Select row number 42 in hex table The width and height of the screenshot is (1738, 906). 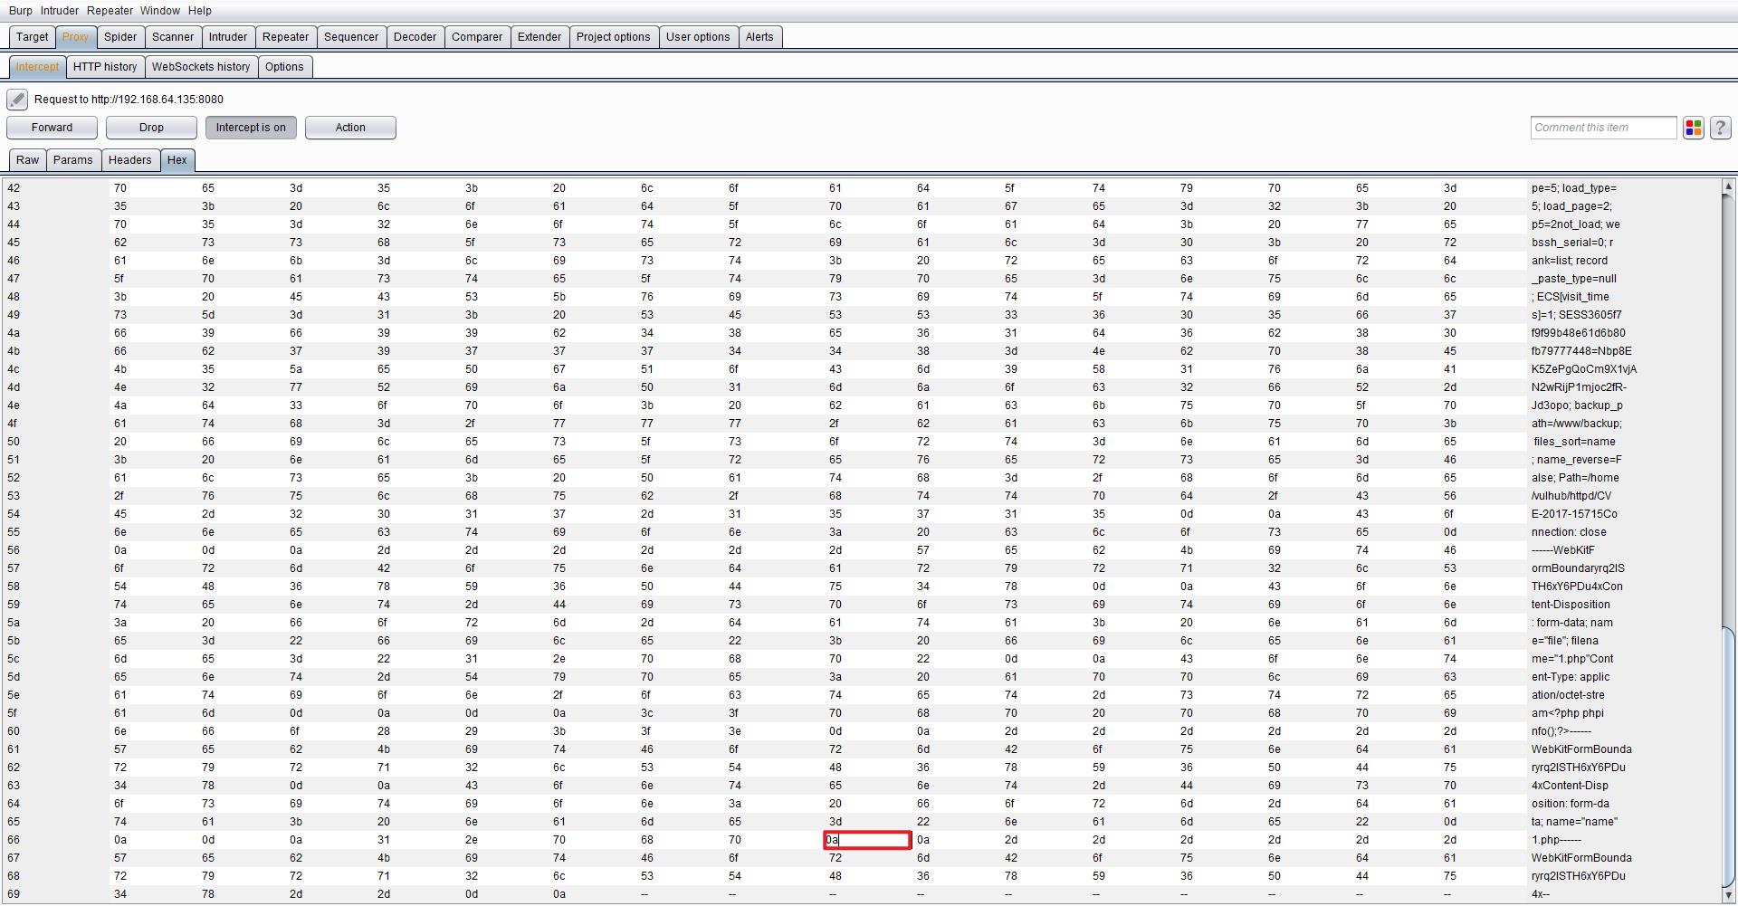click(14, 188)
